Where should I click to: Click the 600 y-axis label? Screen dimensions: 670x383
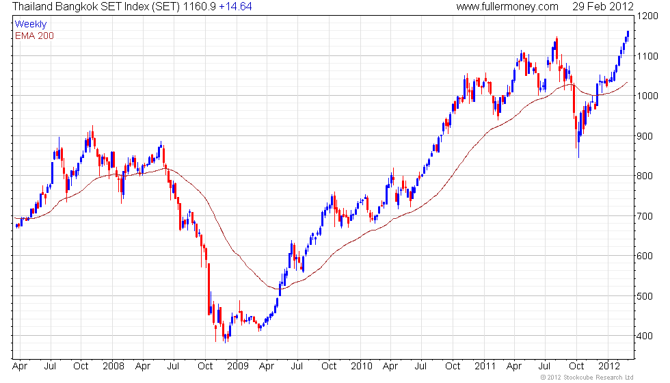tap(645, 256)
